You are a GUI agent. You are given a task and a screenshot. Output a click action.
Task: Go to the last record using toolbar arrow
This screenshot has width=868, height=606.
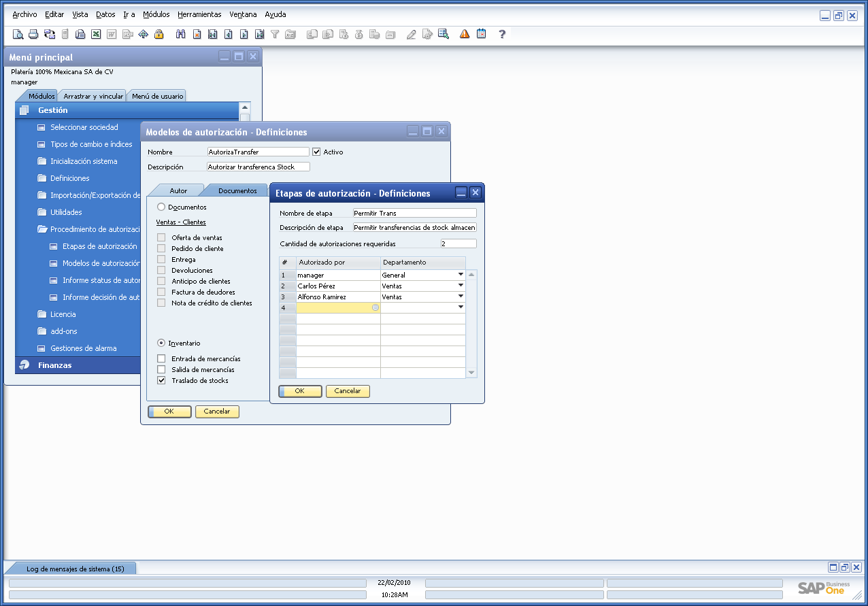click(x=258, y=33)
